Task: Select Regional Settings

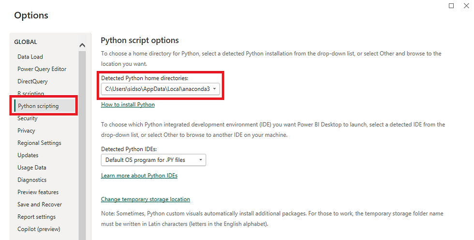Action: [39, 143]
